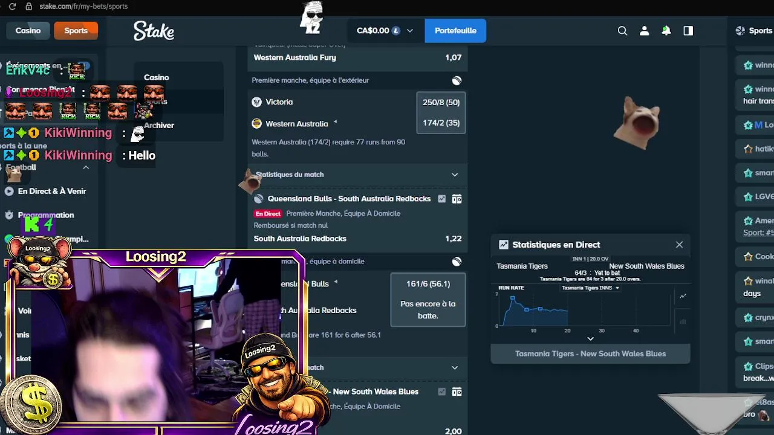Click the Victoria team logo

[x=256, y=102]
